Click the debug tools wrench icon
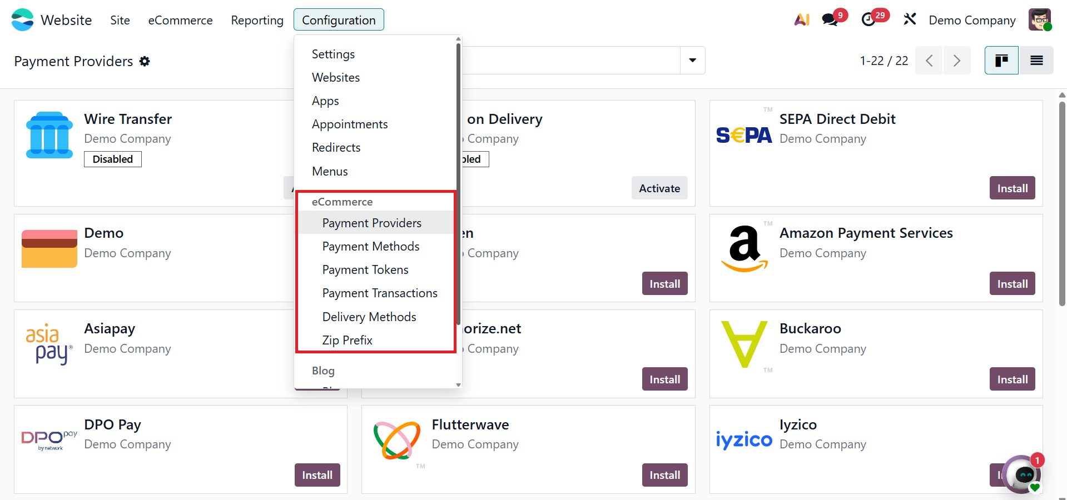The image size is (1067, 500). (x=910, y=20)
